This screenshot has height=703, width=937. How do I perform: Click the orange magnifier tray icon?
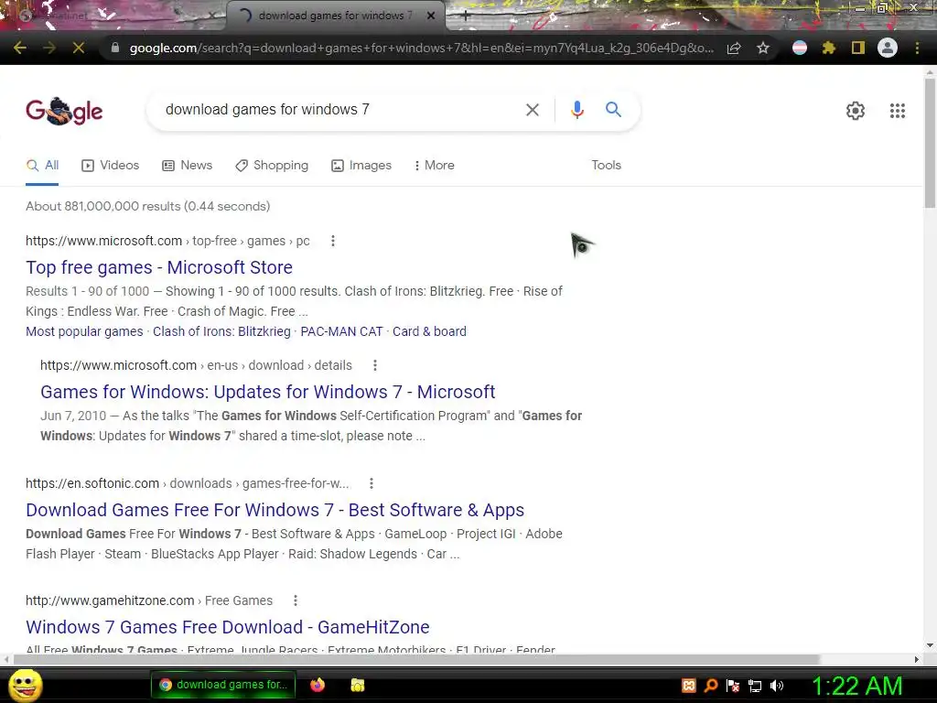click(711, 686)
